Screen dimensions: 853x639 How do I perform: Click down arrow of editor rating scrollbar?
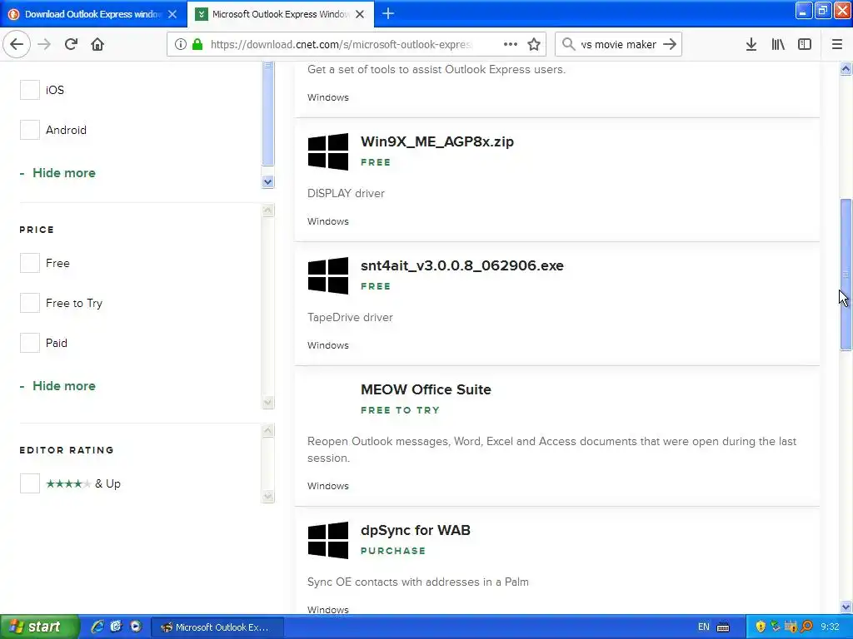tap(267, 496)
